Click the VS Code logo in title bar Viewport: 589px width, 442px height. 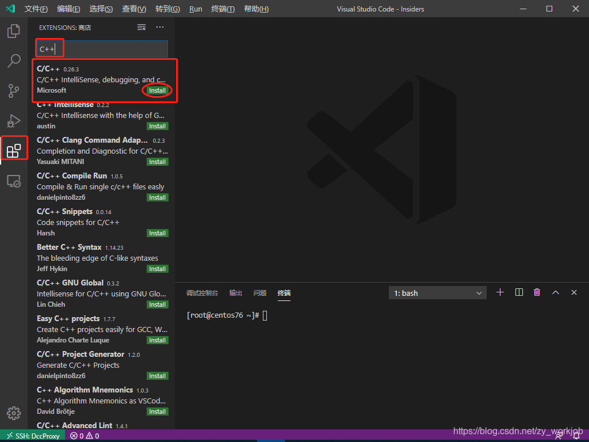coord(10,8)
